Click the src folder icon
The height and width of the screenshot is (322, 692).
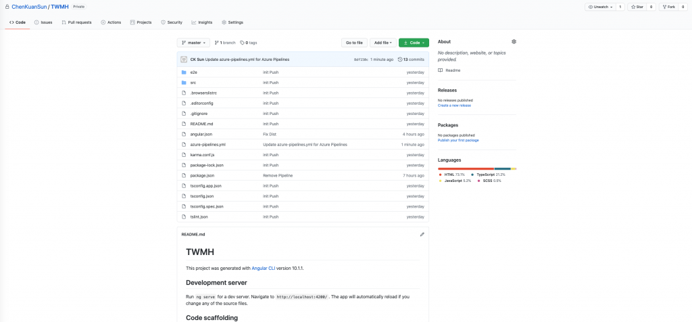coord(184,83)
